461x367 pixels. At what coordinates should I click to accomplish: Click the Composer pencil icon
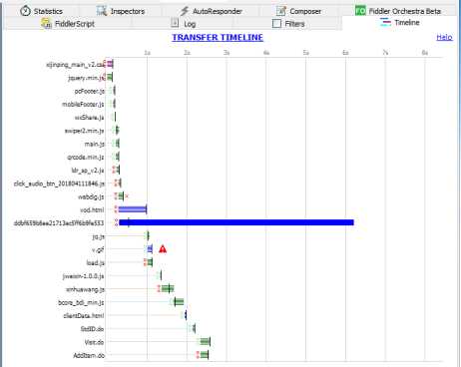pos(281,11)
